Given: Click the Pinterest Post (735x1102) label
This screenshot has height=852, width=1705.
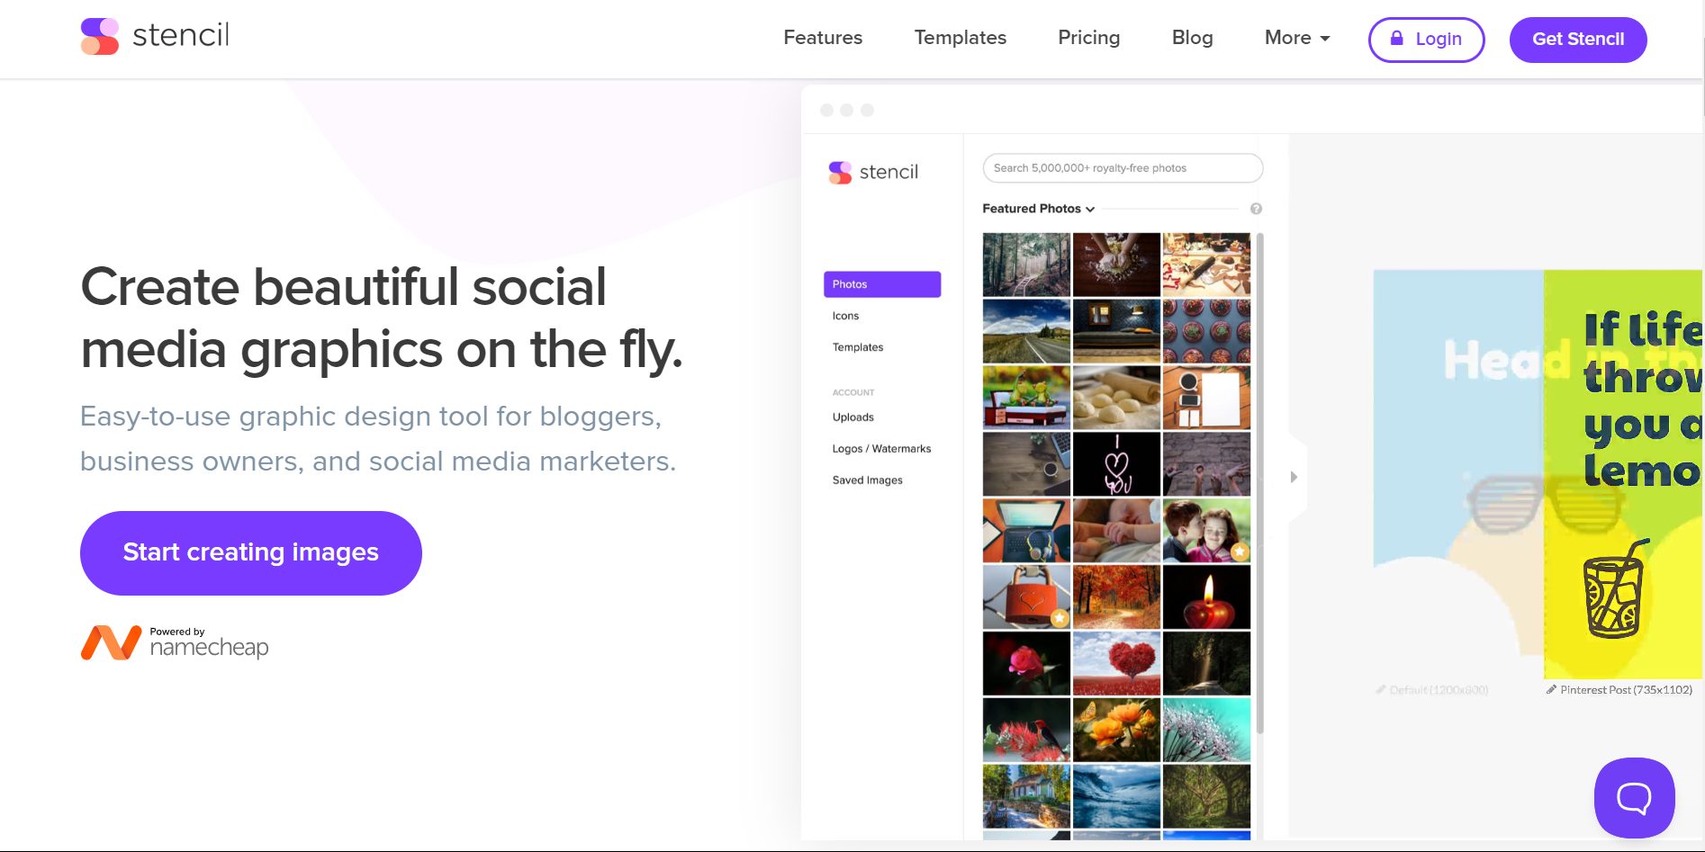Looking at the screenshot, I should 1626,690.
